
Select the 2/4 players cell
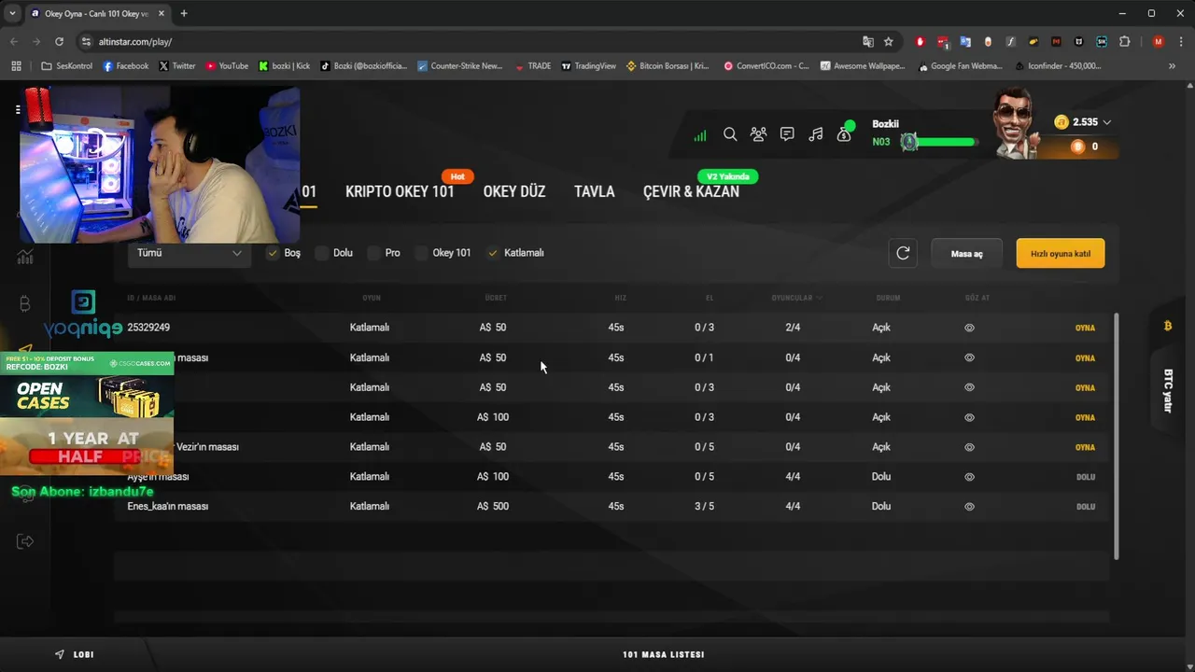click(793, 328)
